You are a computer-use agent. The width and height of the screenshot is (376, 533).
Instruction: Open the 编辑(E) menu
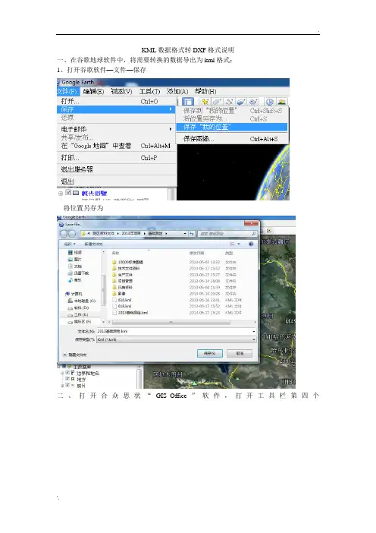pyautogui.click(x=93, y=91)
